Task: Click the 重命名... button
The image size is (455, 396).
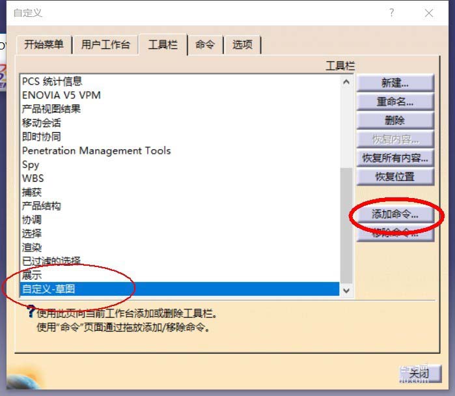Action: (395, 102)
